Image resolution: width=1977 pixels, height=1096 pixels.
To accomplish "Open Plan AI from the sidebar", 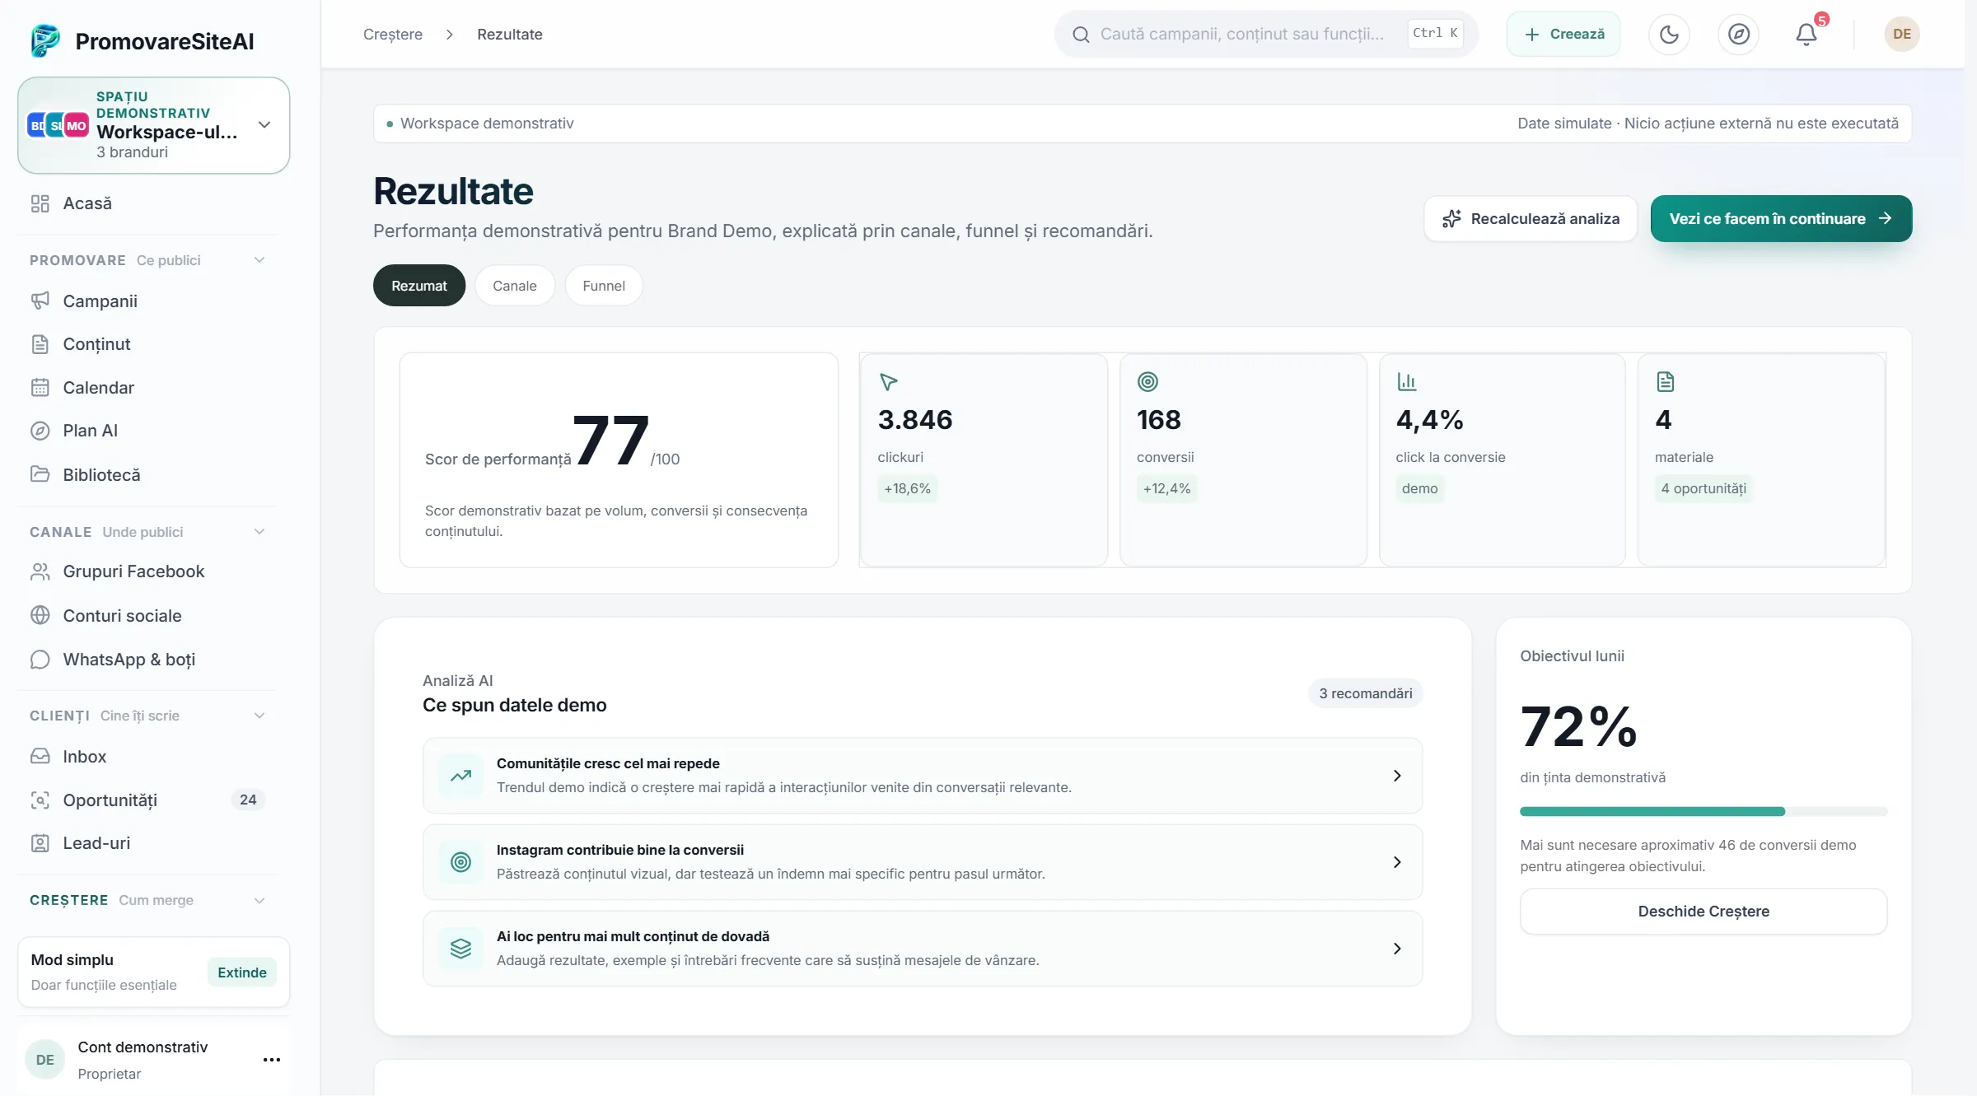I will [x=148, y=431].
